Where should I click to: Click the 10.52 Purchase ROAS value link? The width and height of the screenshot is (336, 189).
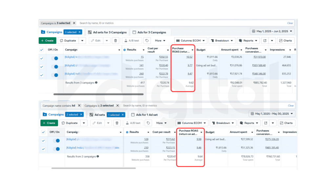click(x=189, y=57)
